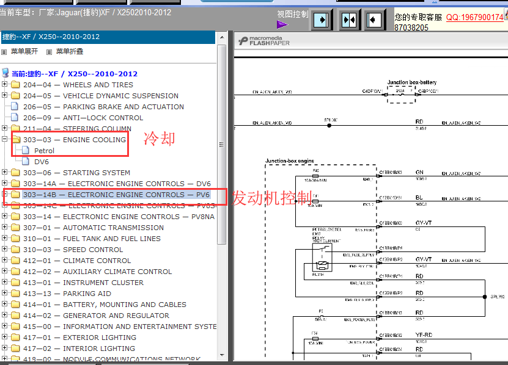508x365 pixels.
Task: Select 412-01 Climate Control entry
Action: pyautogui.click(x=77, y=261)
